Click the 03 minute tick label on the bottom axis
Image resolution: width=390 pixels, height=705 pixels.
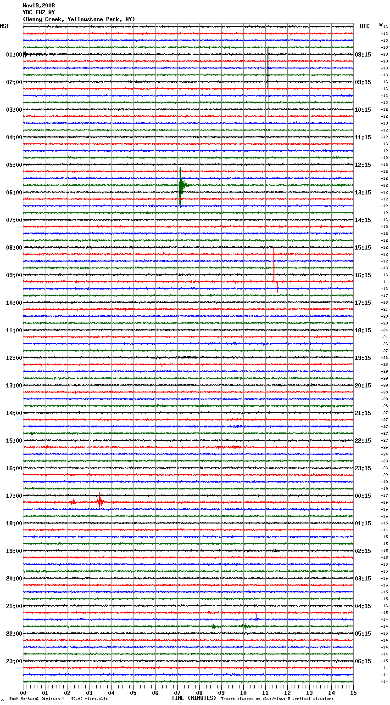tap(89, 693)
